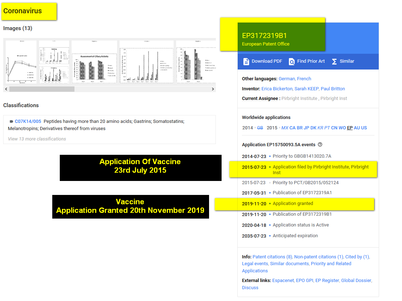Click the images horizontal scrollbar thumb
This screenshot has height=301, width=402.
[x=42, y=89]
